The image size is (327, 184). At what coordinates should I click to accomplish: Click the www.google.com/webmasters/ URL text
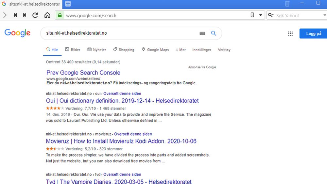coord(73,78)
